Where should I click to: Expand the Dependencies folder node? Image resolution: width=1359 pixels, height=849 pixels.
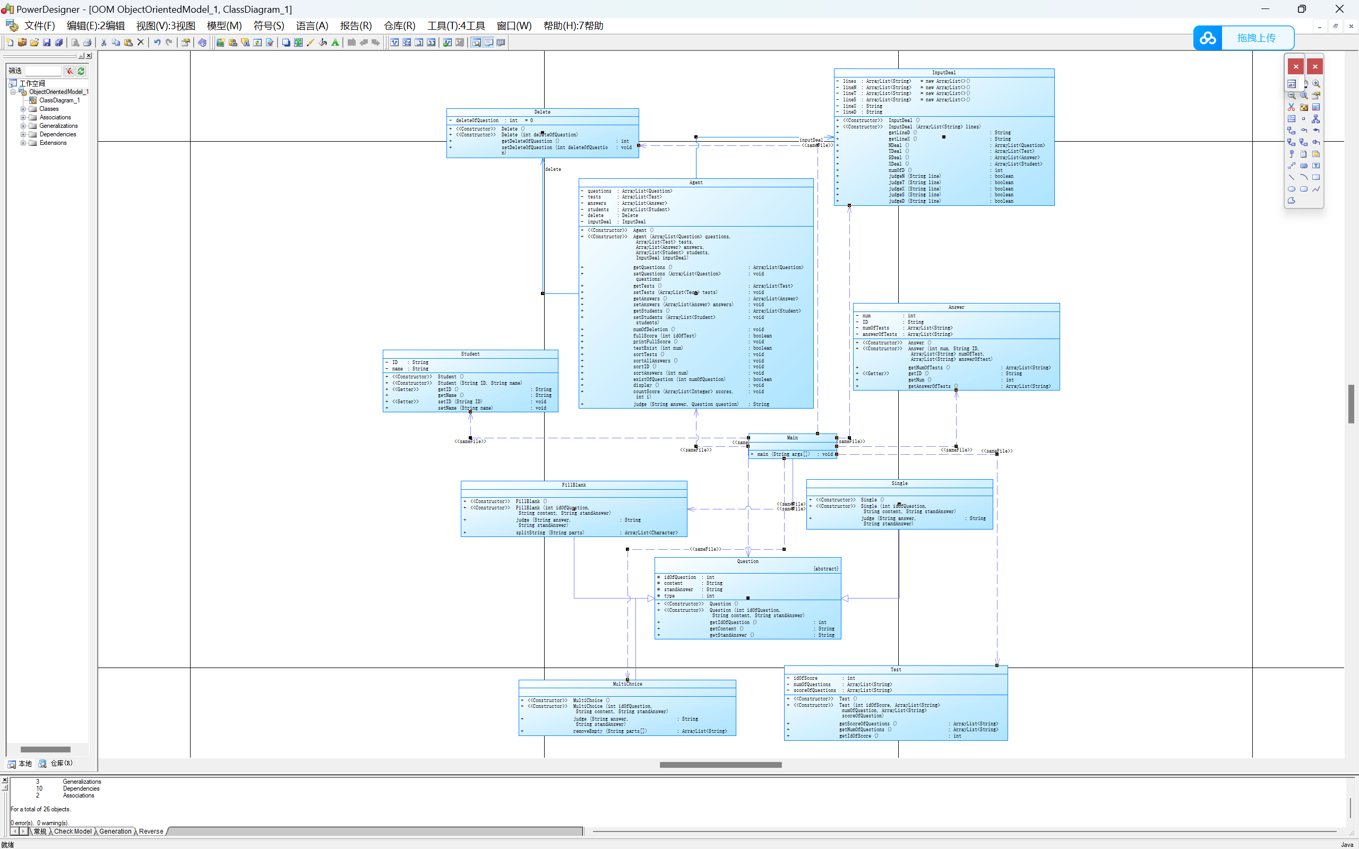click(x=23, y=134)
